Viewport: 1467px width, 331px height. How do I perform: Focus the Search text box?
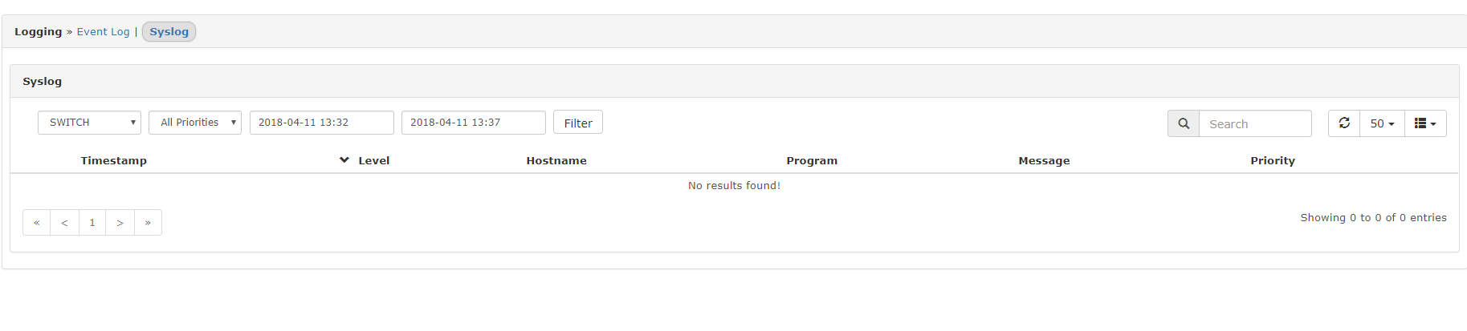click(x=1254, y=123)
